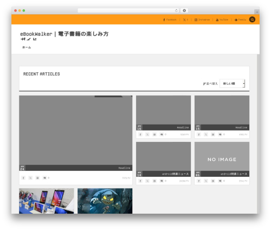271x230 pixels.
Task: Click the page's vertical scrollbar
Action: tap(258, 134)
